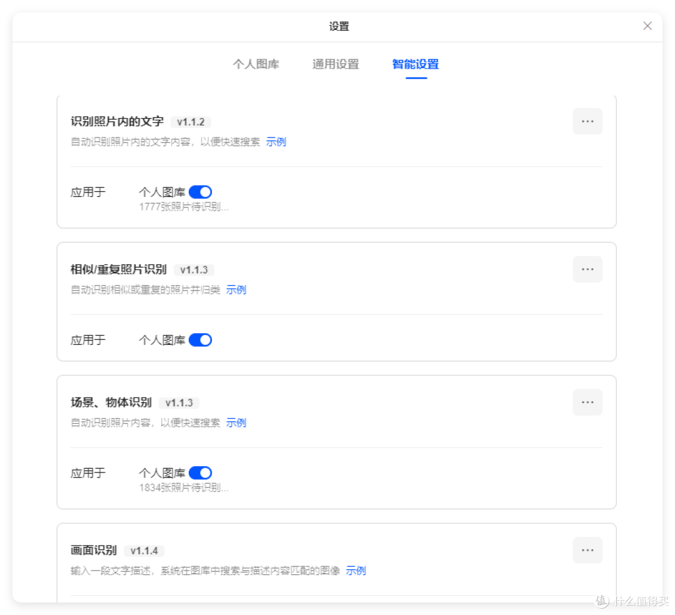Open 示例 link for 画面识别
The height and width of the screenshot is (615, 675).
(356, 571)
